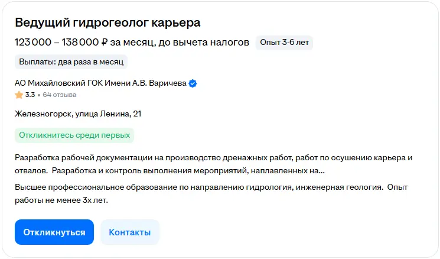Click the 'Выплаты: два раза в месяц' tag
Viewport: 440px width, 259px height.
pyautogui.click(x=71, y=61)
